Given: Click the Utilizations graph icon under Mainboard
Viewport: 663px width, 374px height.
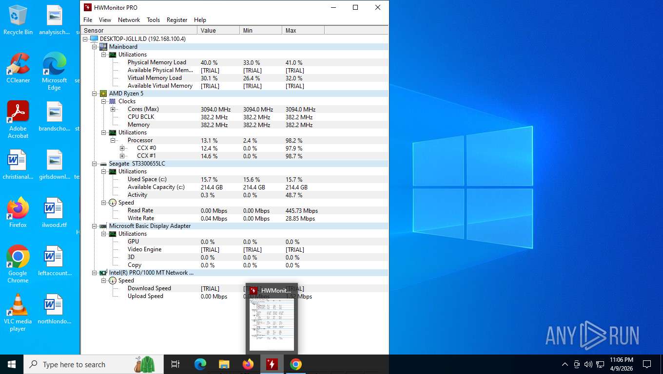Looking at the screenshot, I should (113, 55).
